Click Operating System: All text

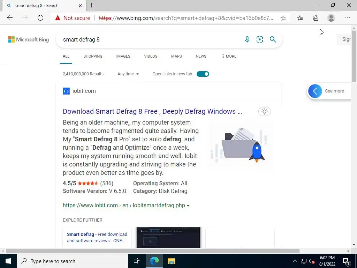[x=160, y=183]
